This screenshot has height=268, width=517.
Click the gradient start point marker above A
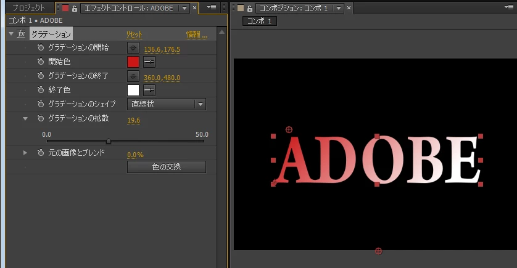289,130
